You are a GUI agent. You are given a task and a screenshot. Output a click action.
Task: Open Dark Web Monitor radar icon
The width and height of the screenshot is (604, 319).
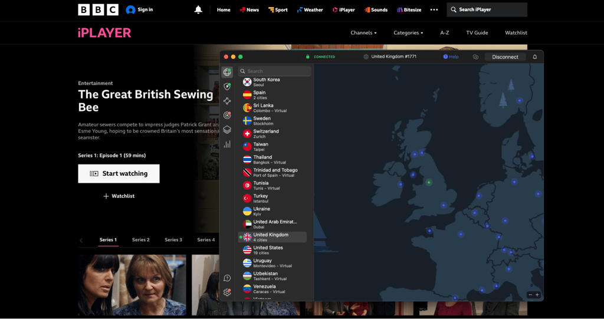pos(227,115)
